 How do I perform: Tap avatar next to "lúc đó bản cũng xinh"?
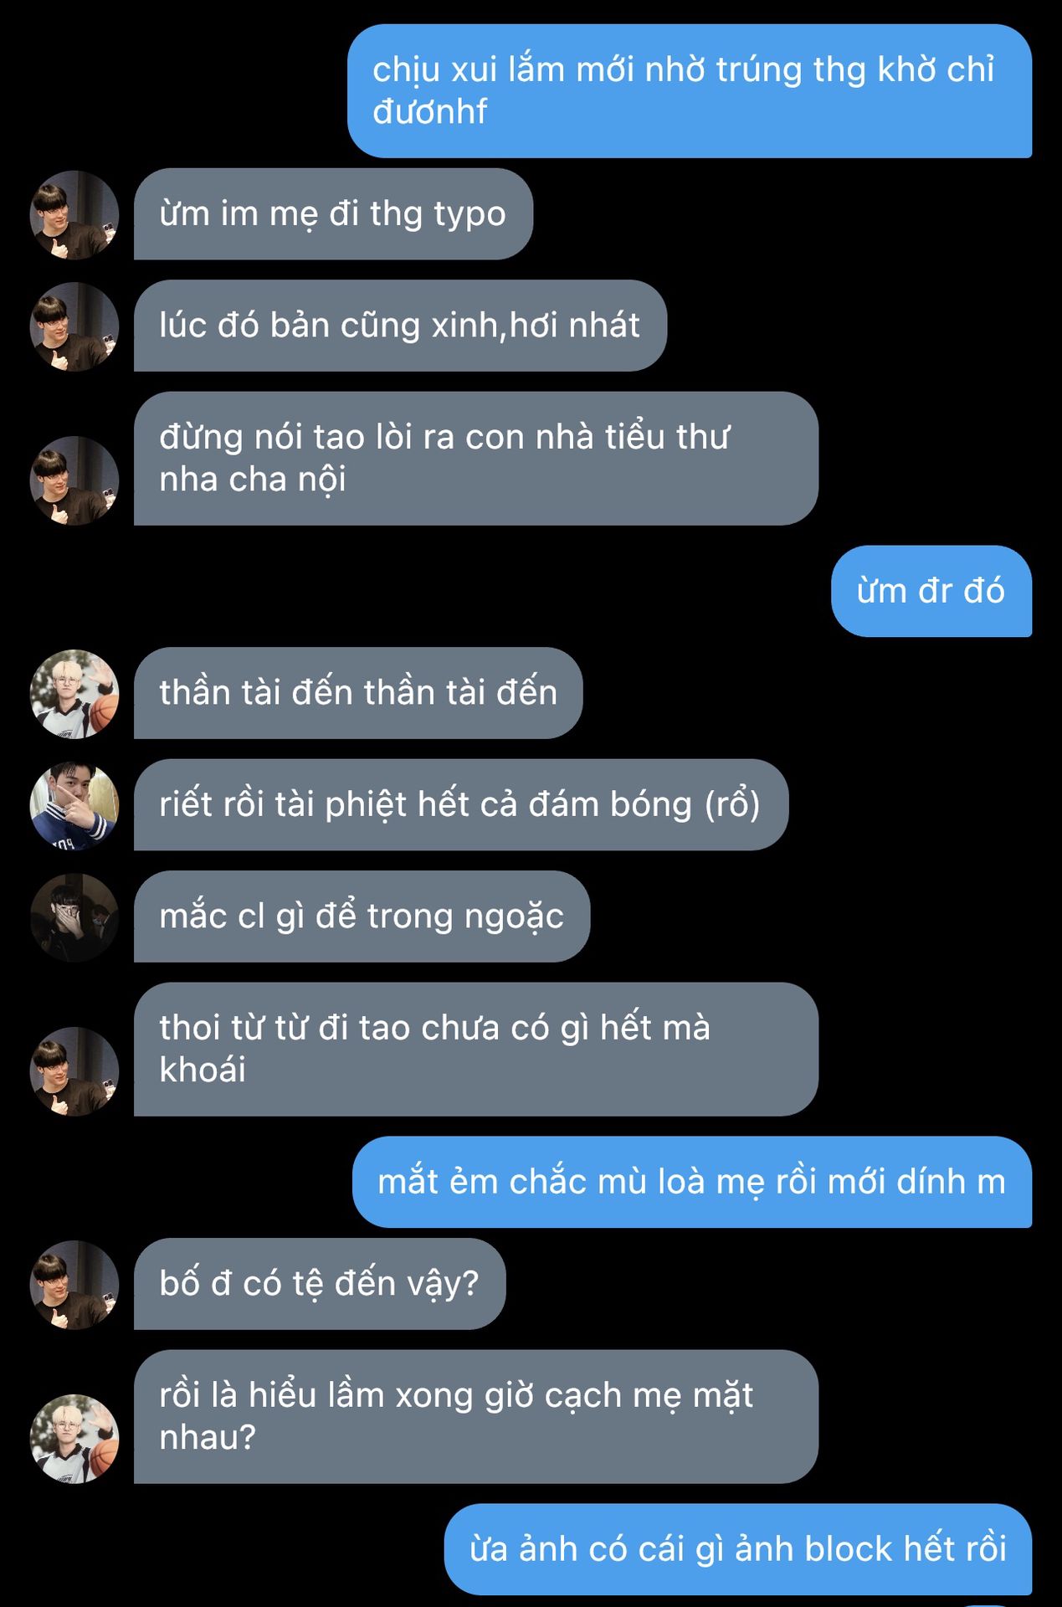(74, 326)
